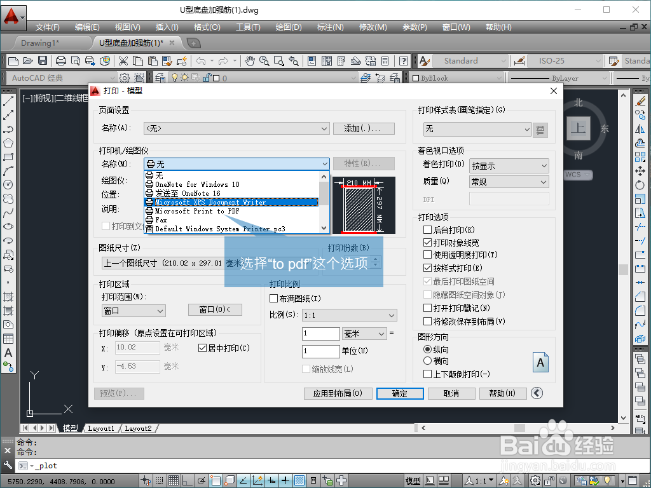
Task: Click the 取消 button
Action: (x=451, y=393)
